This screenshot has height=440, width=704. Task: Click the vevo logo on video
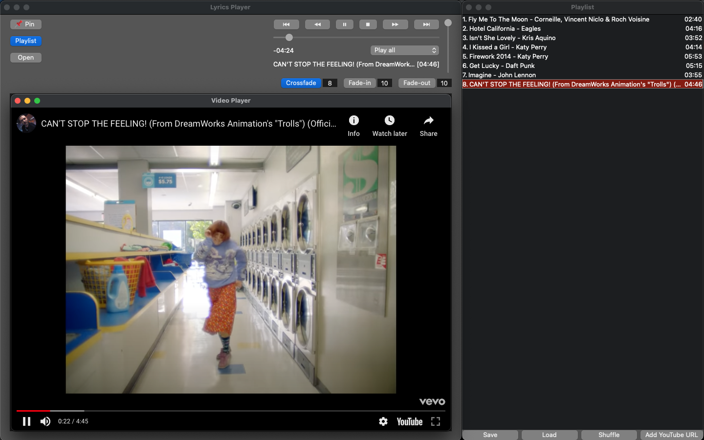432,401
